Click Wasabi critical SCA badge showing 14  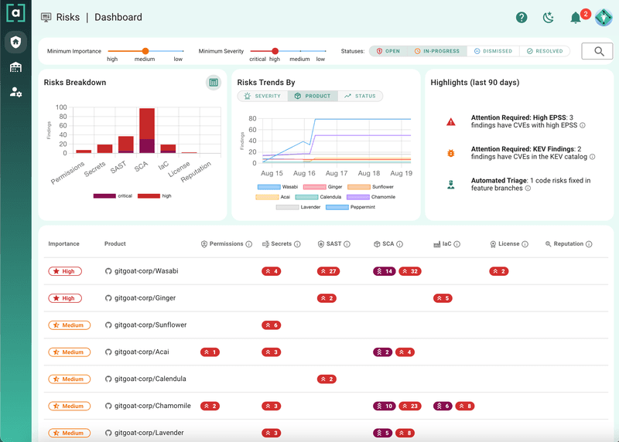tap(384, 271)
